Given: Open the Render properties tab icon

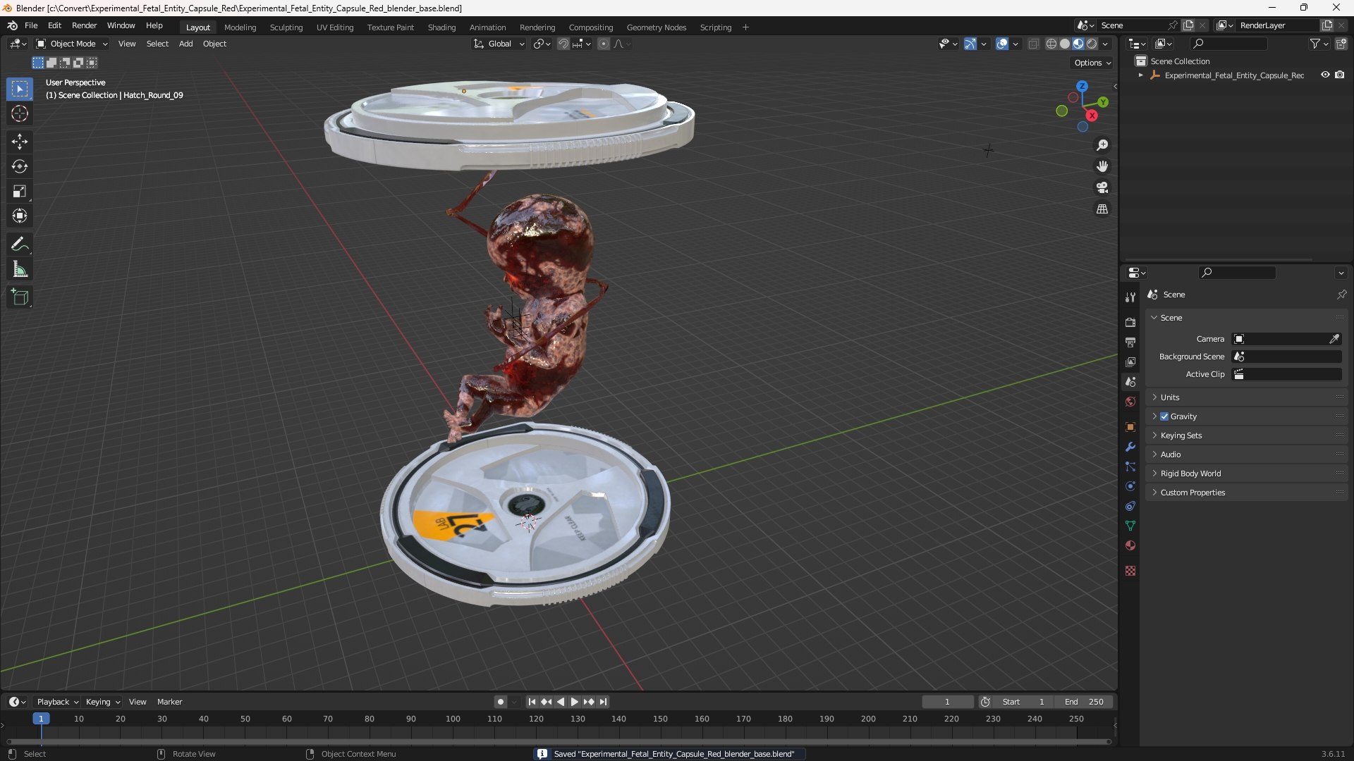Looking at the screenshot, I should point(1130,322).
